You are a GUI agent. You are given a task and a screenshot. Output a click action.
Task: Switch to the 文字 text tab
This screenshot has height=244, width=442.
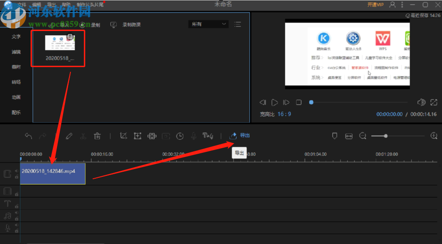(16, 37)
